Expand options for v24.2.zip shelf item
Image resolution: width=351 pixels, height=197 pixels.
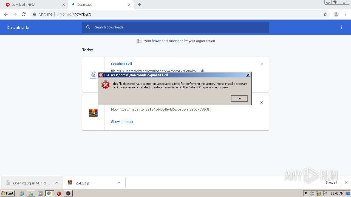[119, 183]
